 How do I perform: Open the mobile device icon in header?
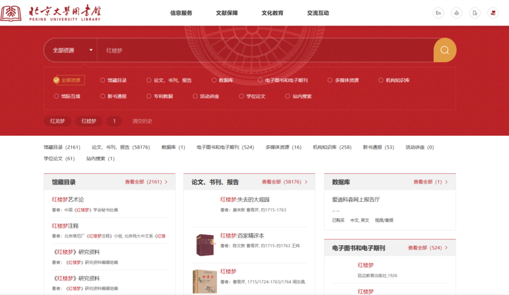click(x=475, y=13)
